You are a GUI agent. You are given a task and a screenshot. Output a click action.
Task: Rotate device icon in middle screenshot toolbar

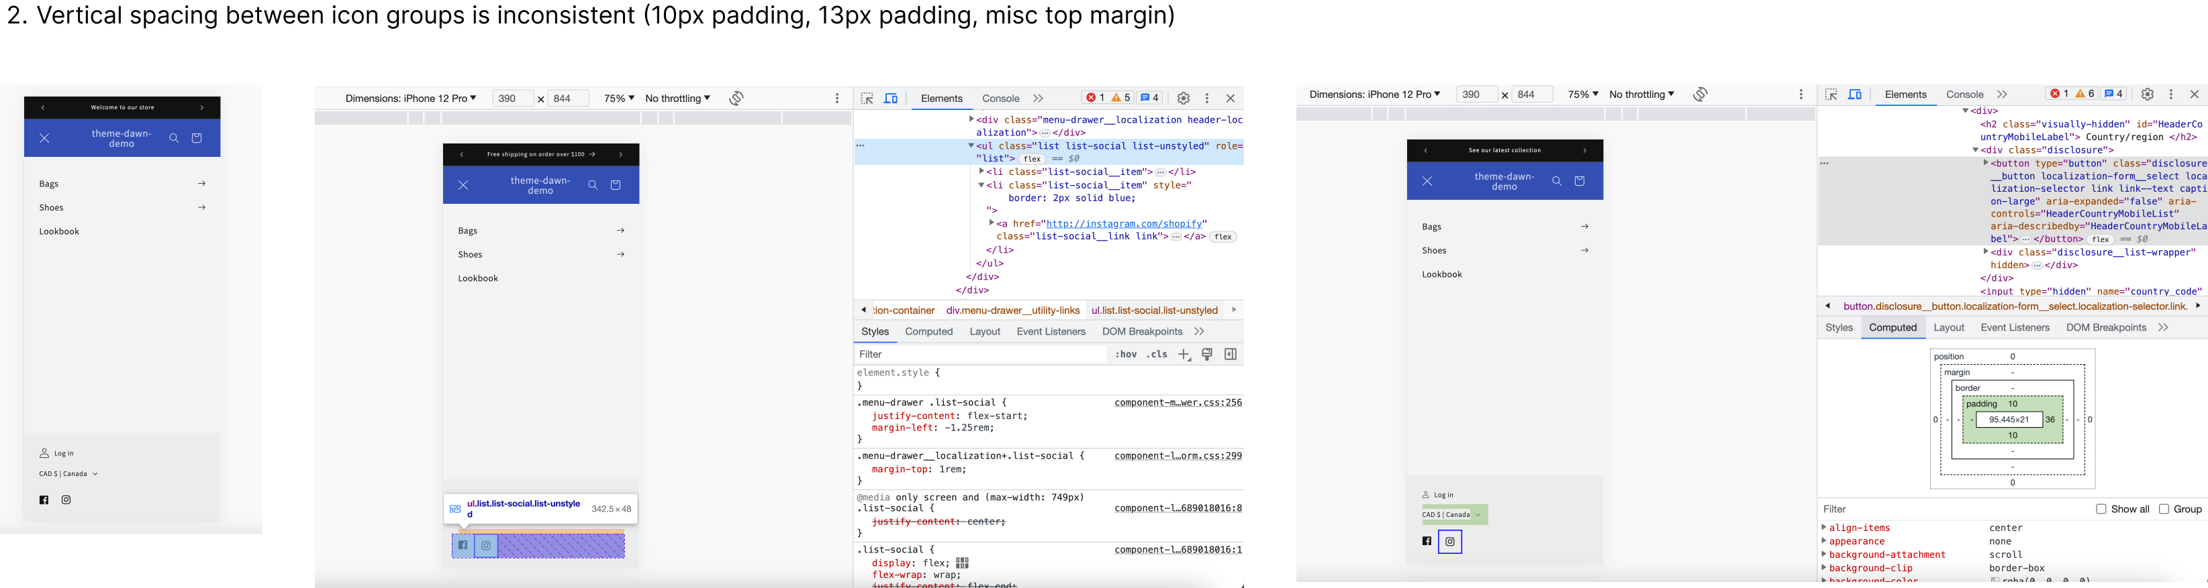tap(736, 99)
